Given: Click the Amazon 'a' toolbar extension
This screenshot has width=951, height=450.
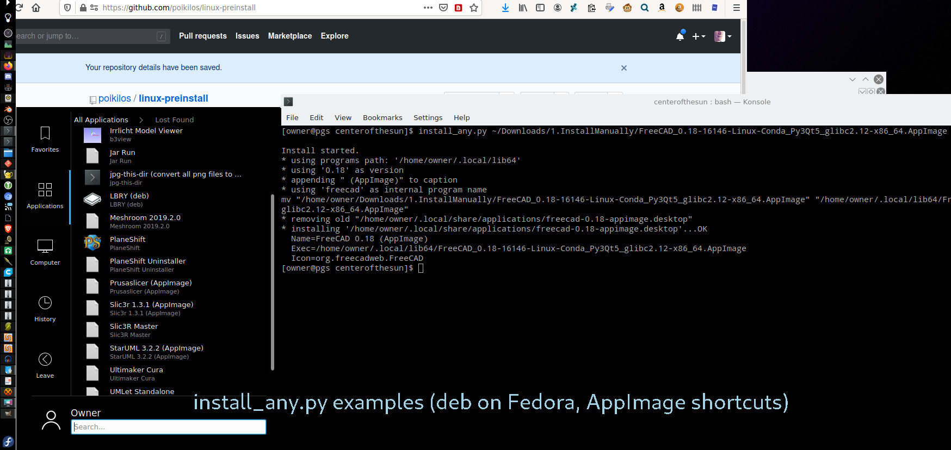Looking at the screenshot, I should [662, 8].
